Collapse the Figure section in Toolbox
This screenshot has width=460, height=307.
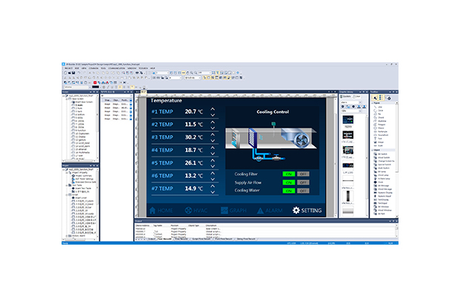click(373, 103)
